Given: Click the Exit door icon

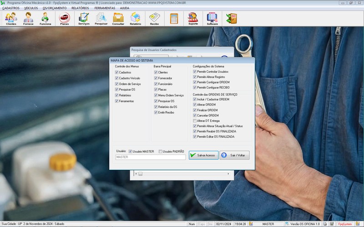Looking at the screenshot, I should click(x=232, y=18).
